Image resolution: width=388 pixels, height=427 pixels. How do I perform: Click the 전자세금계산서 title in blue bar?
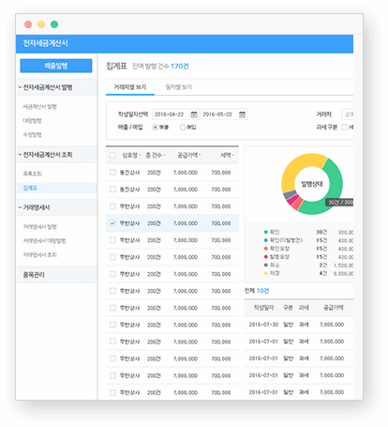click(45, 43)
